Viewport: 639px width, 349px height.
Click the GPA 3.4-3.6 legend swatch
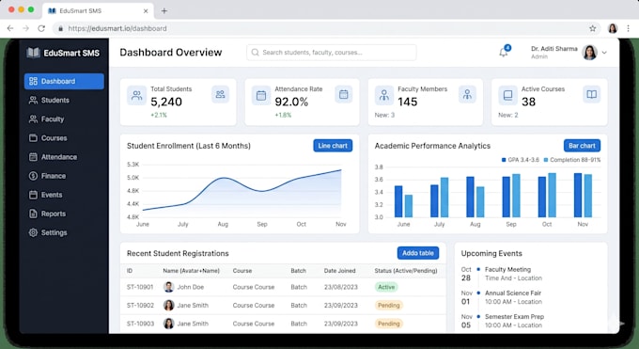[504, 160]
